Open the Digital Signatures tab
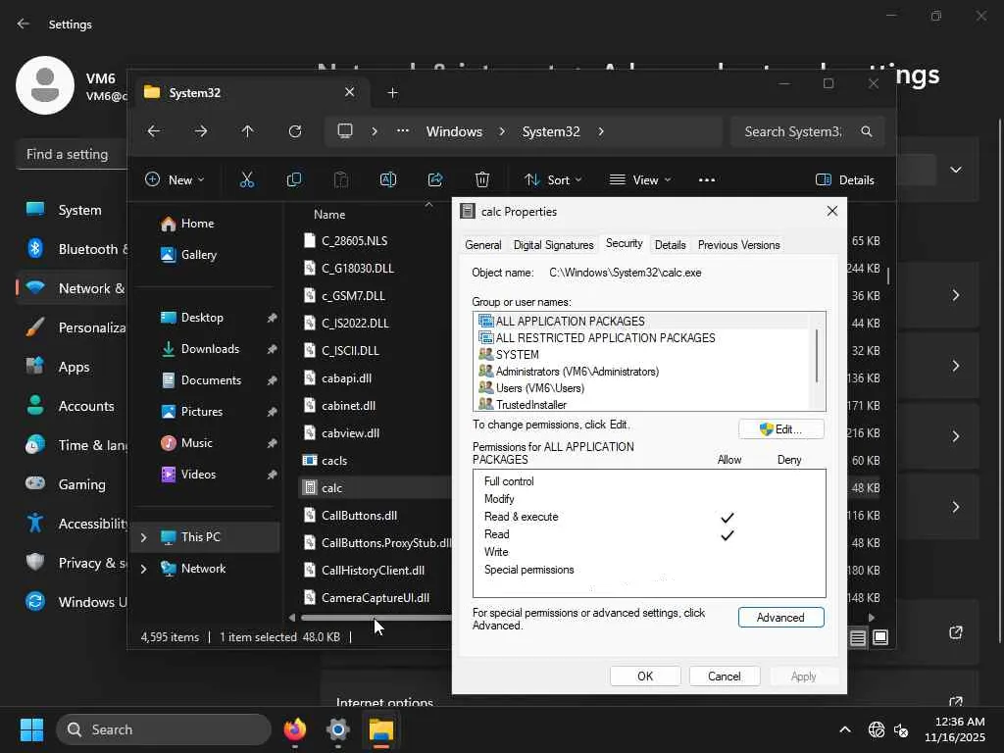 pyautogui.click(x=553, y=245)
